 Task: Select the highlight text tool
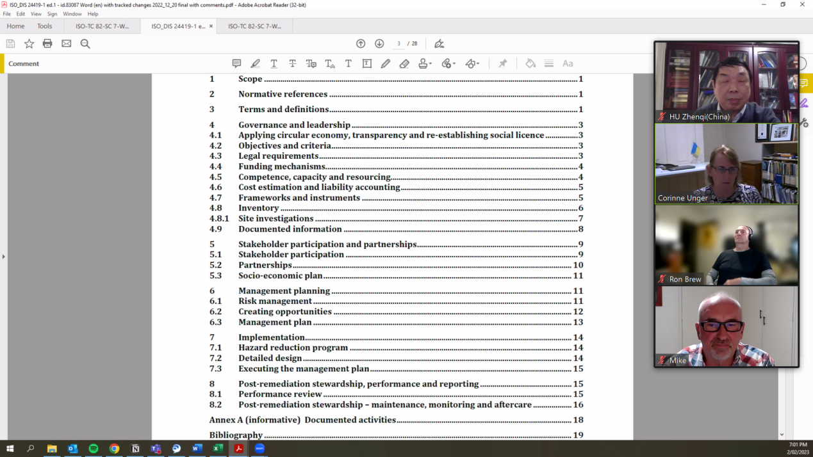pos(255,63)
